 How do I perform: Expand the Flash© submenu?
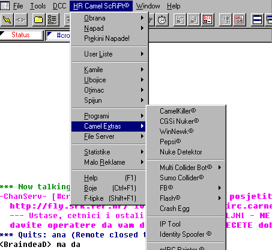tap(186, 198)
